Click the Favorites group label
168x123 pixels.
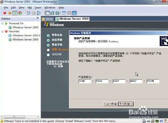14,31
